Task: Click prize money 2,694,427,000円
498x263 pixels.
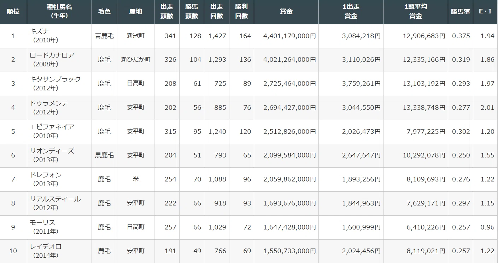Action: pyautogui.click(x=289, y=108)
